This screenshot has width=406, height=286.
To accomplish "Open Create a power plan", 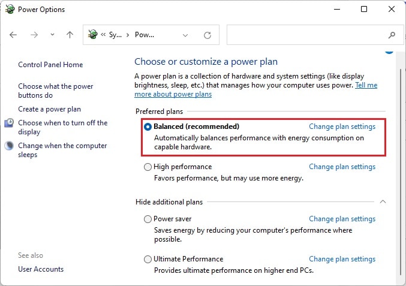I will click(x=49, y=109).
